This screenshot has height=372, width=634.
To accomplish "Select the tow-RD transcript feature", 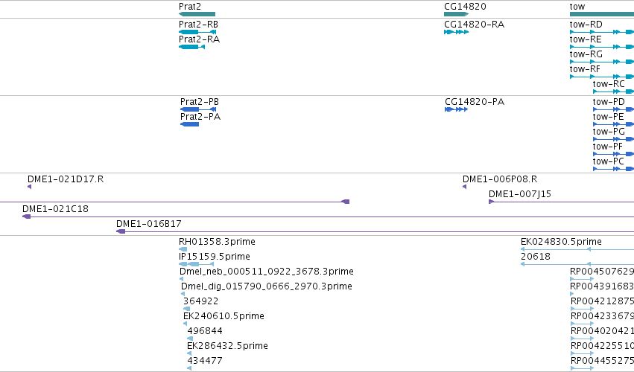I will (x=602, y=32).
